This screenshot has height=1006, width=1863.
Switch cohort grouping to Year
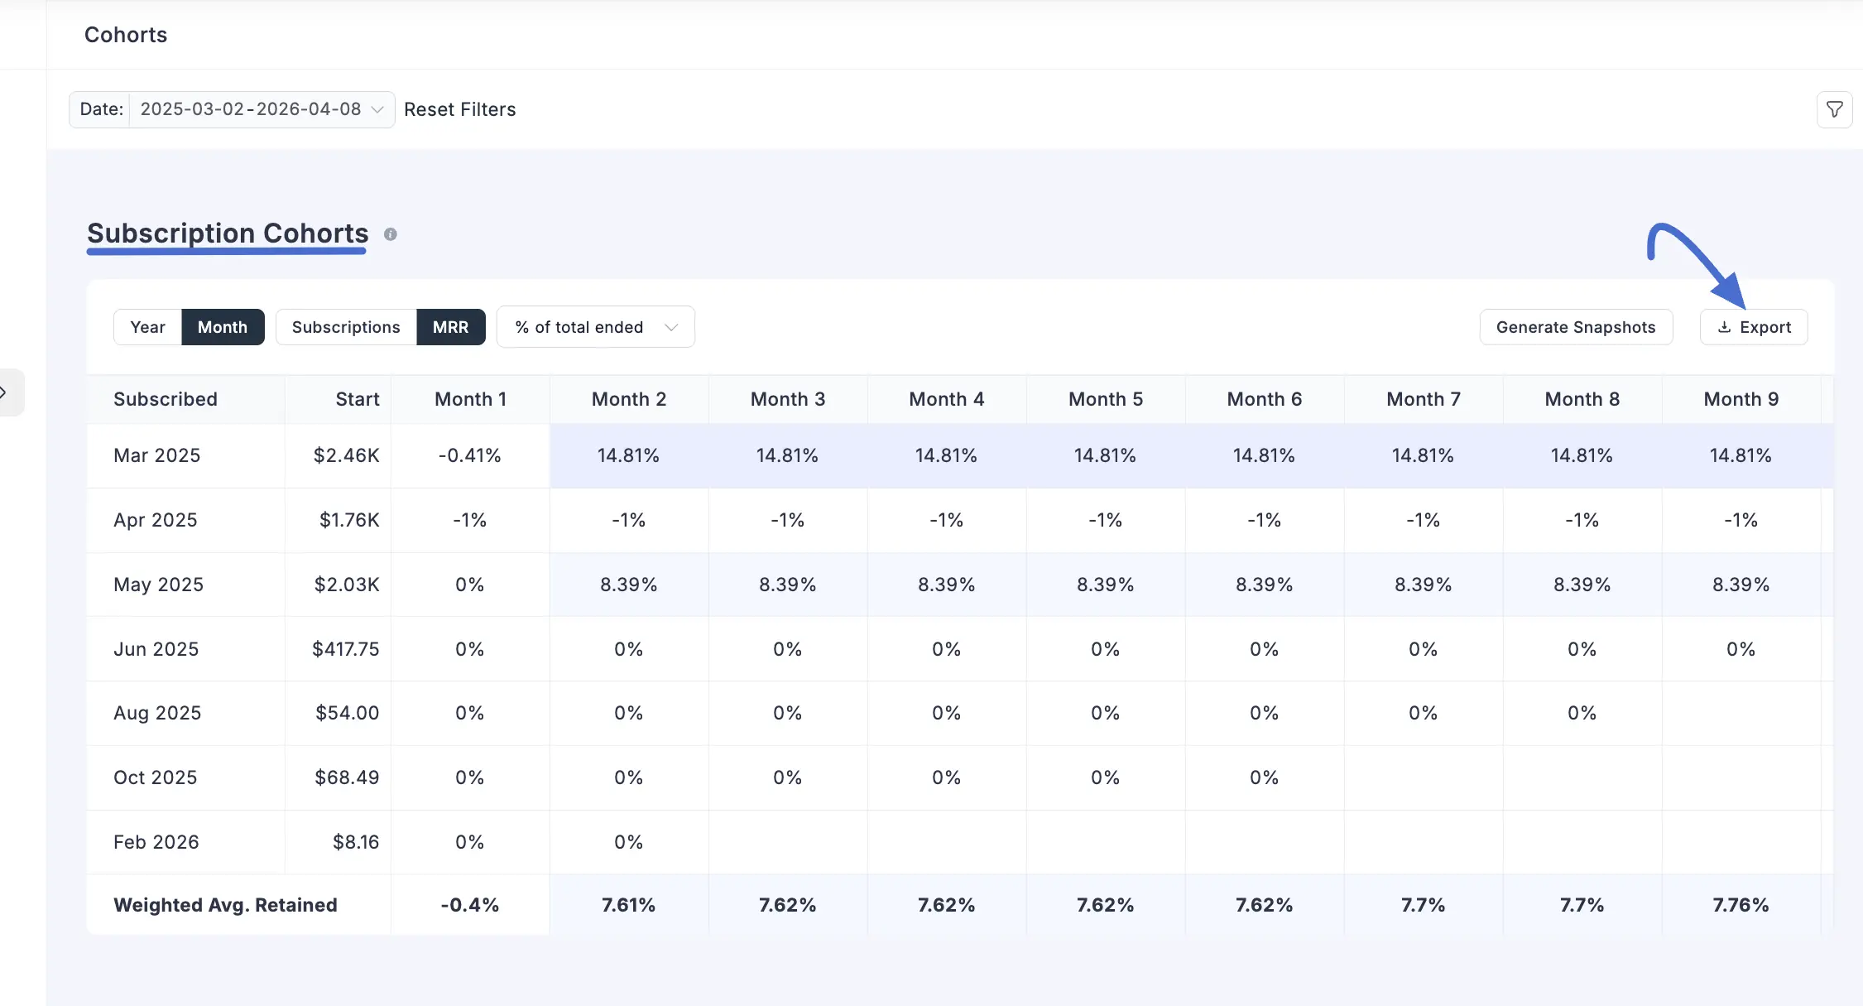click(x=147, y=327)
